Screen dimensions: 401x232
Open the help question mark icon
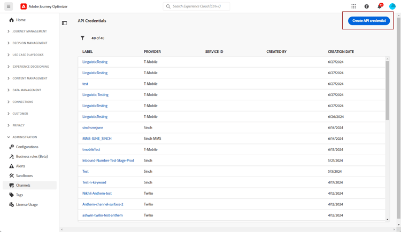366,6
